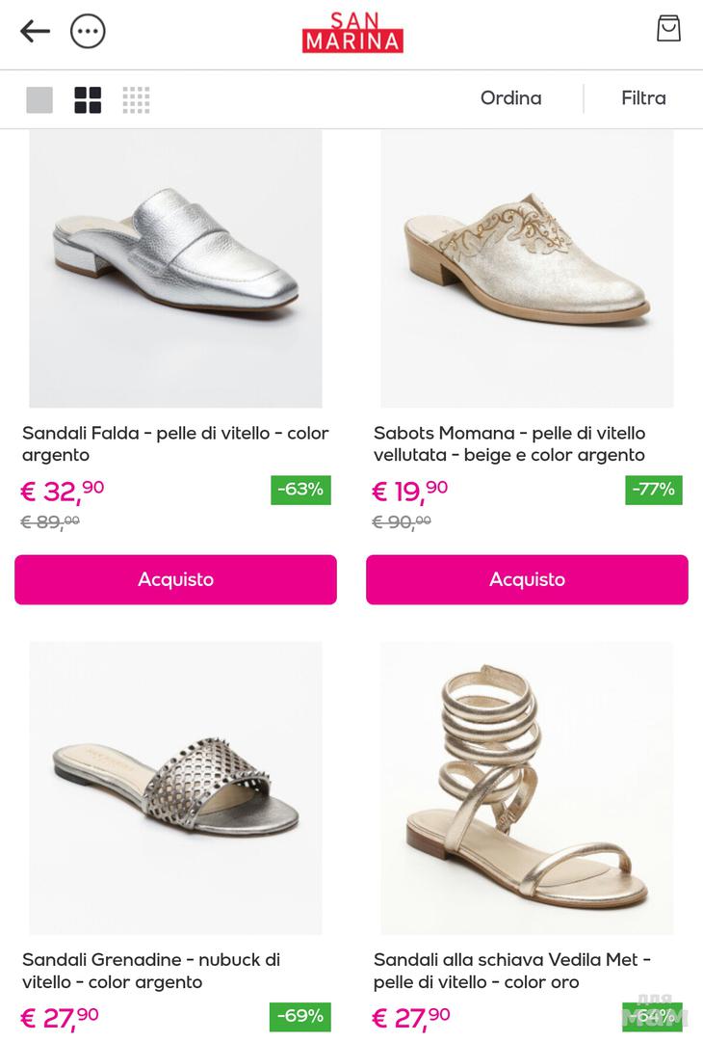
Task: Open the Sandali alla schiava Vedila title
Action: point(512,971)
